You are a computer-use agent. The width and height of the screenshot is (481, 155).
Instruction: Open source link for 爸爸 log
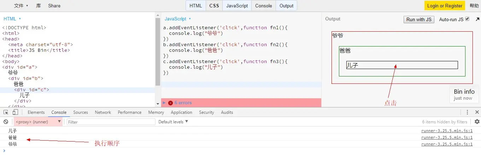click(x=447, y=137)
